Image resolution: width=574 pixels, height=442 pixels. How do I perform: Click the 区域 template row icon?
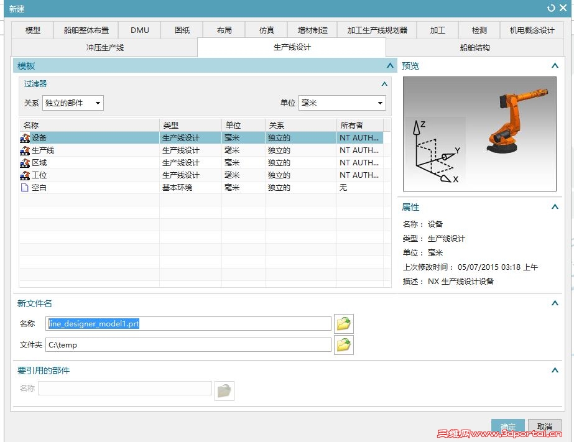click(25, 163)
